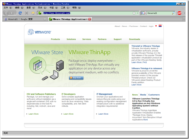This screenshot has width=189, height=139.
Task: Open the Services navigation item
Action: point(86,39)
